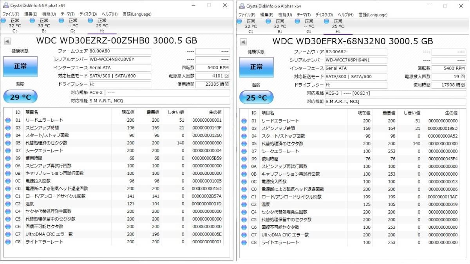The image size is (470, 264).
Task: Click status orb for 代替処理済のセクタ数, WD30EZRZ window
Action: [8, 143]
